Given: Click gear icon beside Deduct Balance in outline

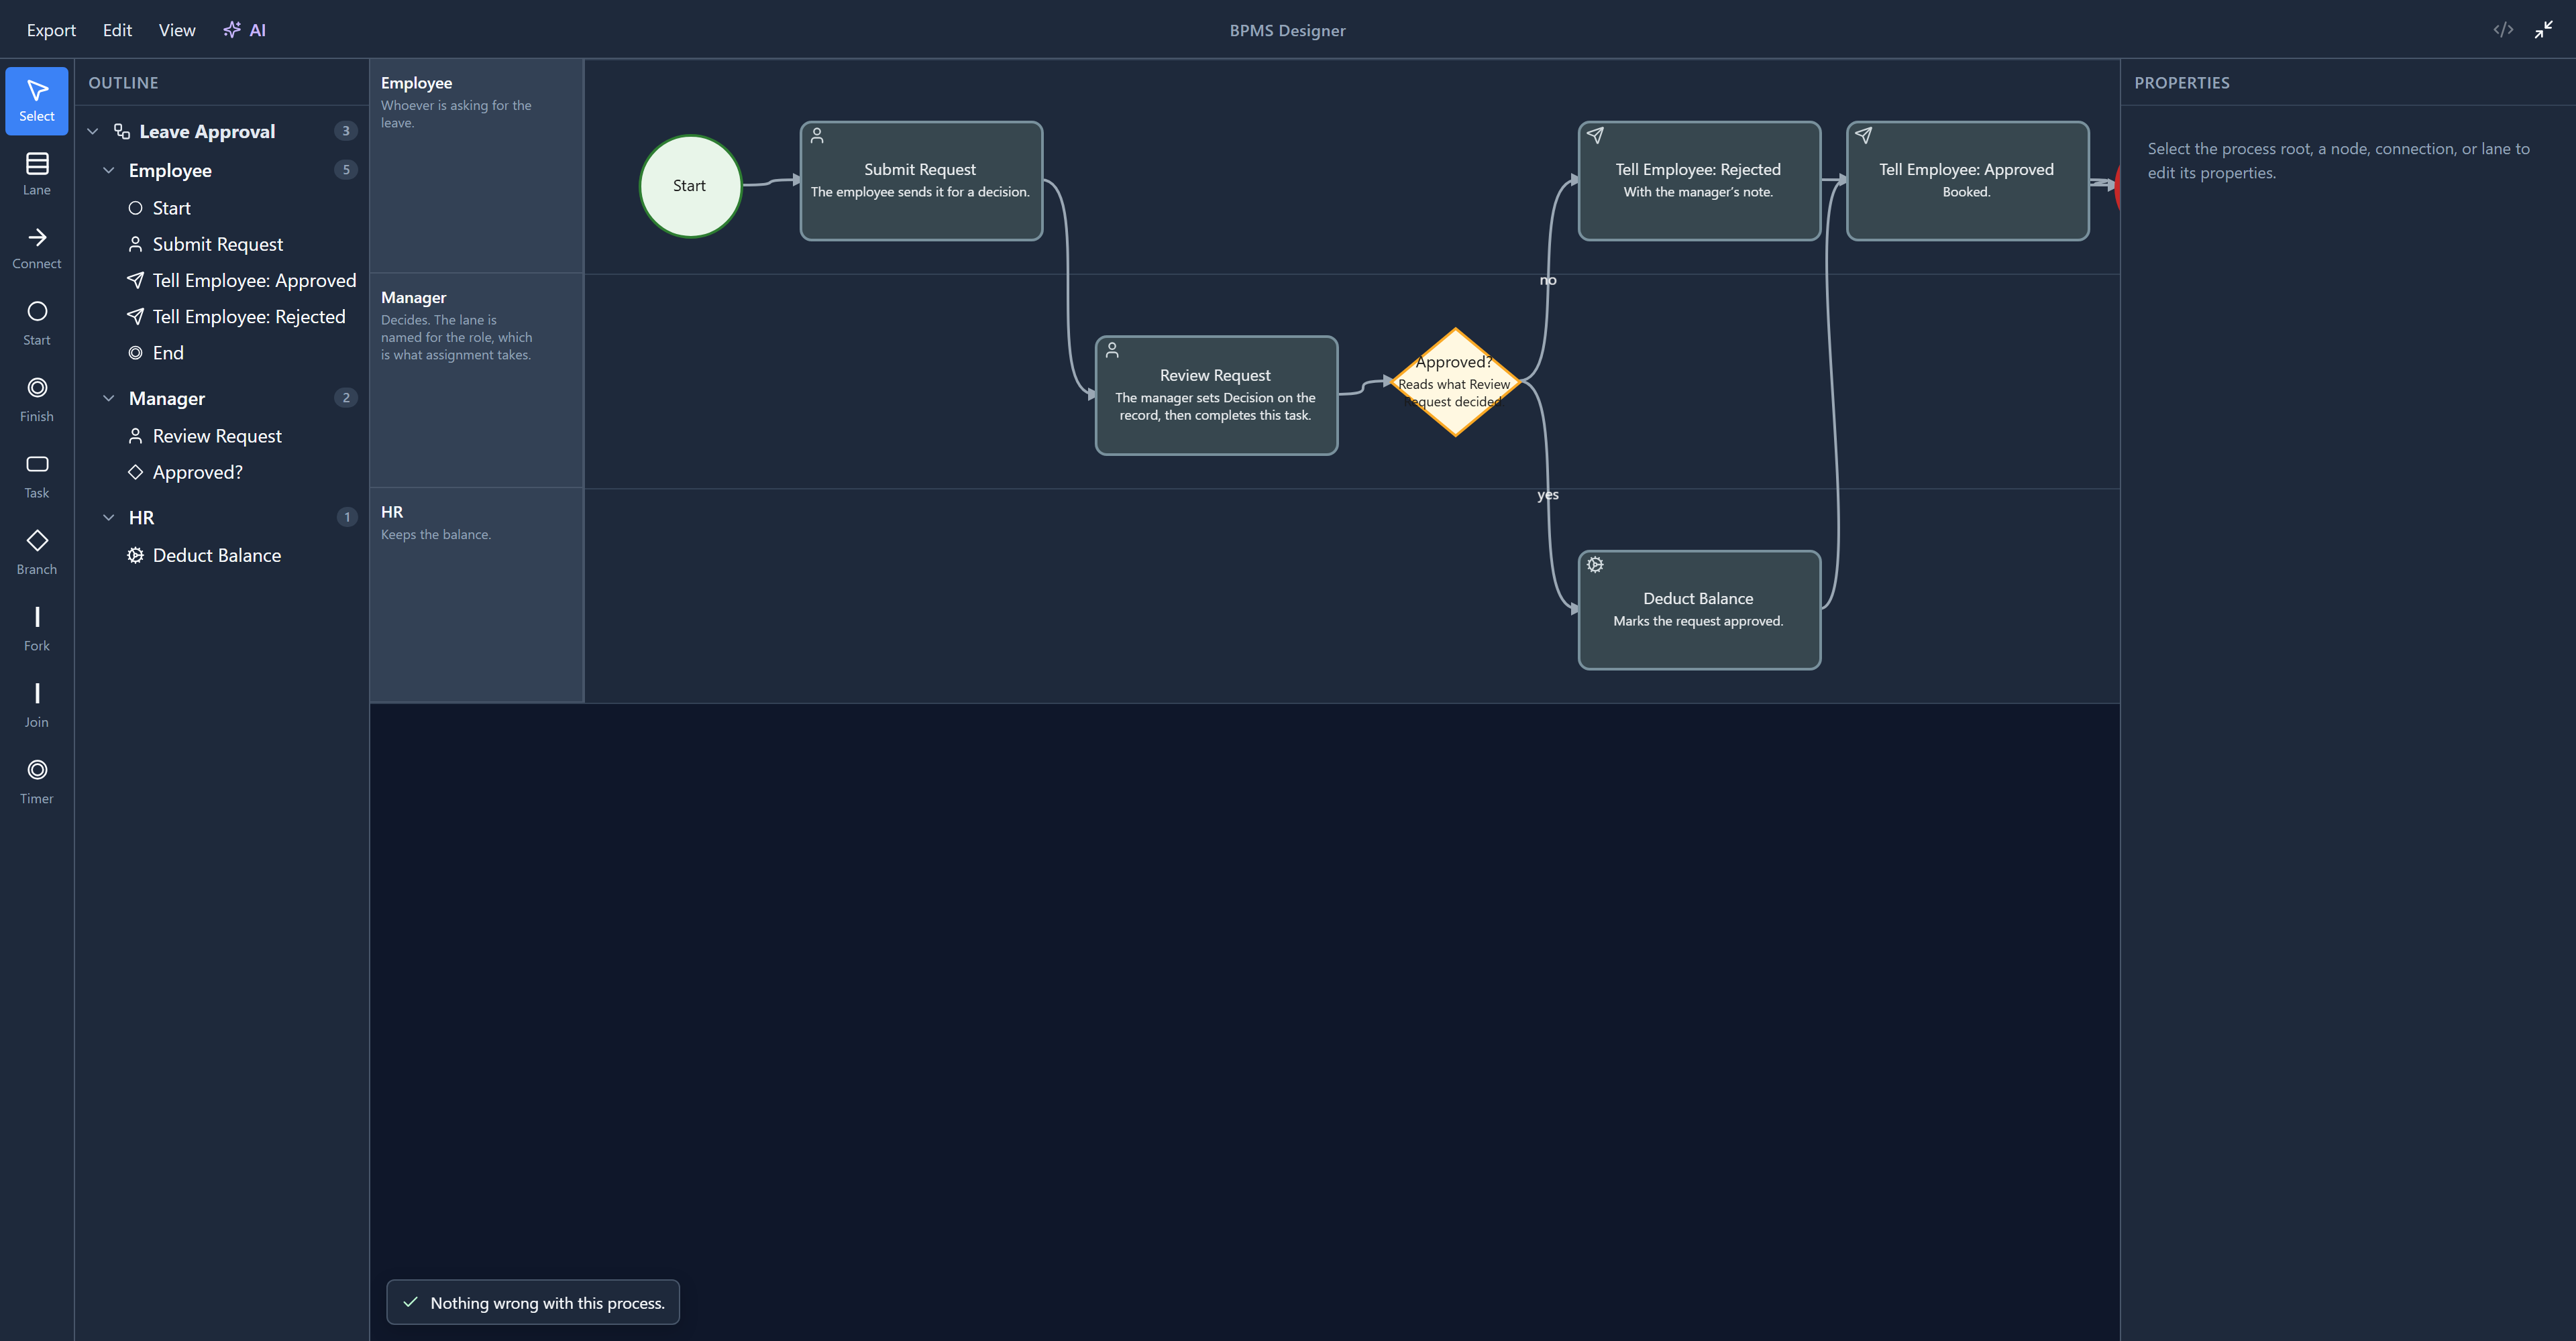Looking at the screenshot, I should pos(135,555).
